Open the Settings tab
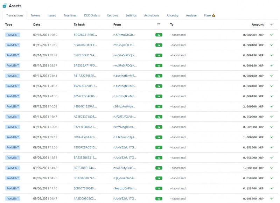The height and width of the screenshot is (203, 280). [x=131, y=15]
